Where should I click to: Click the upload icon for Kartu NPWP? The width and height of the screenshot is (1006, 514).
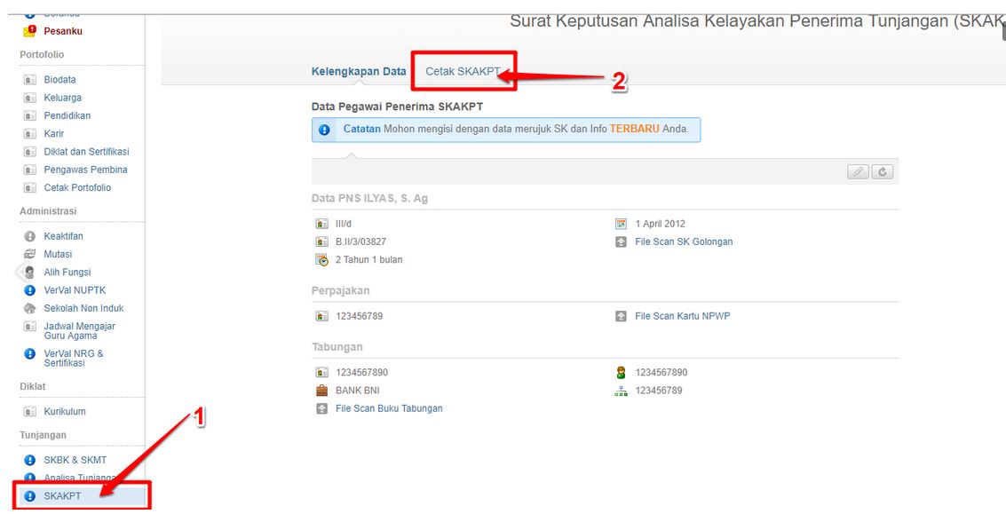click(x=622, y=316)
